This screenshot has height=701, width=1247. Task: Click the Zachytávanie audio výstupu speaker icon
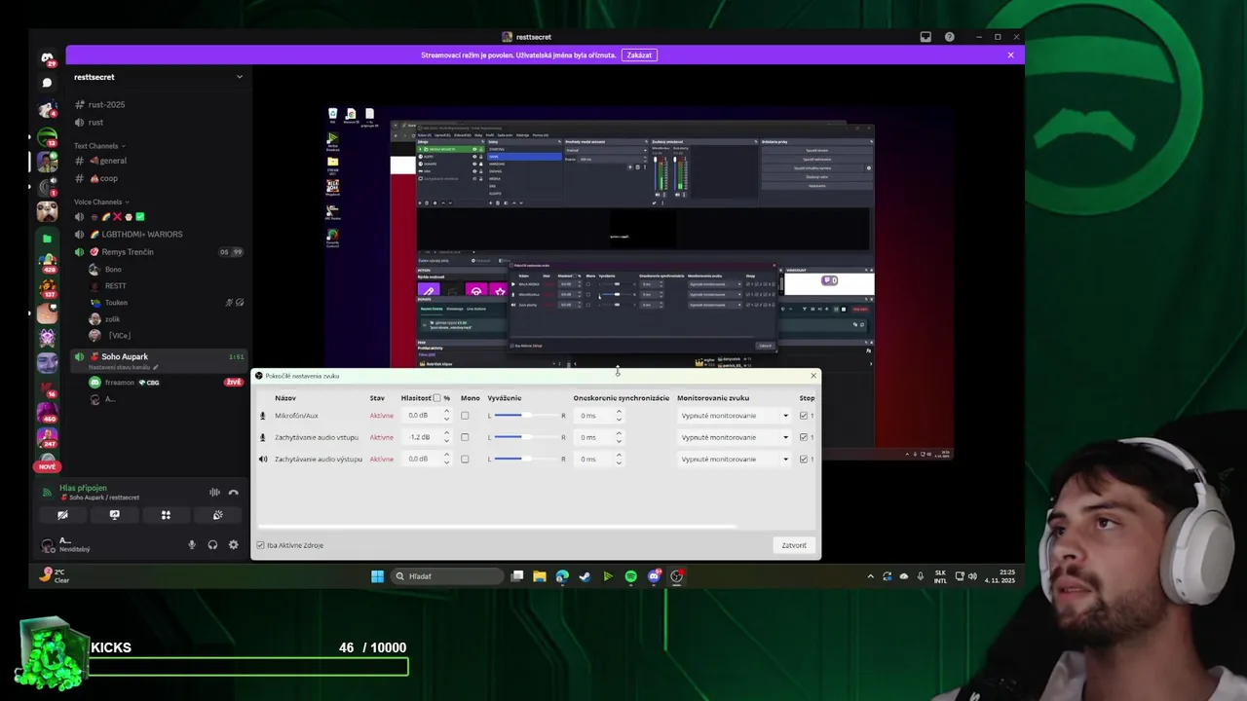[262, 459]
